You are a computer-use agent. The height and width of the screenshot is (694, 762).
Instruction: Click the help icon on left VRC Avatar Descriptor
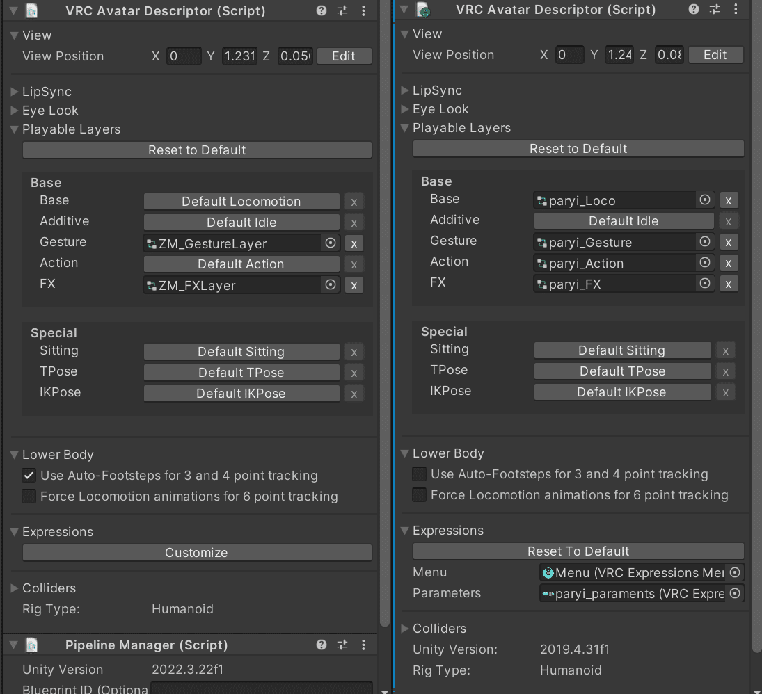tap(321, 10)
